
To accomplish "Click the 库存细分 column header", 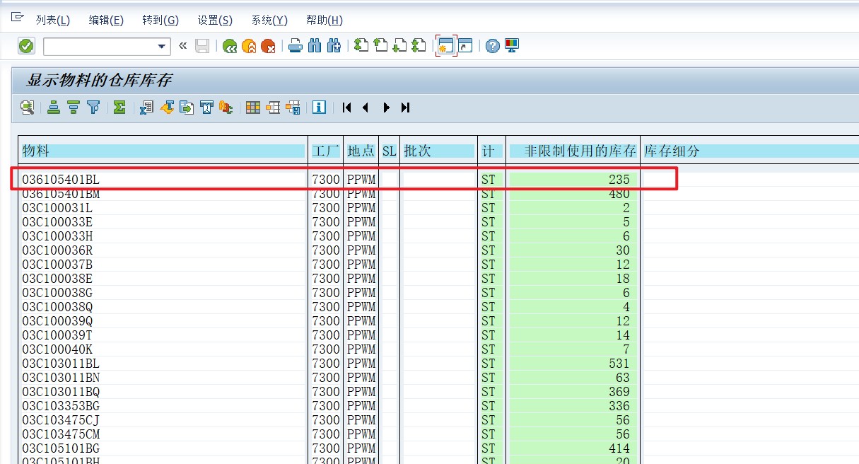I will [x=750, y=151].
